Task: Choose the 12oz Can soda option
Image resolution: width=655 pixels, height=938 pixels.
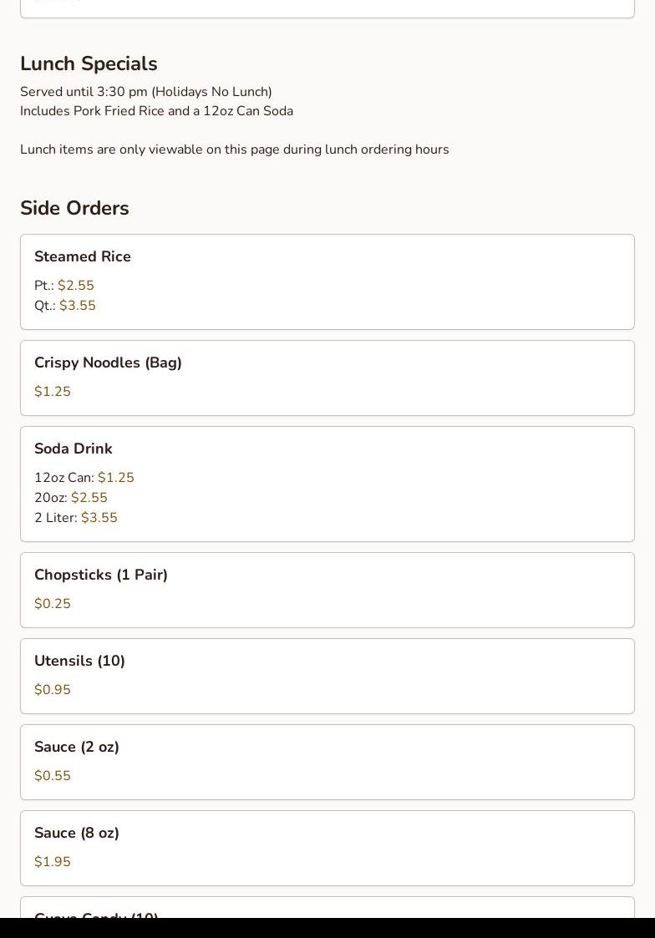Action: click(x=84, y=478)
